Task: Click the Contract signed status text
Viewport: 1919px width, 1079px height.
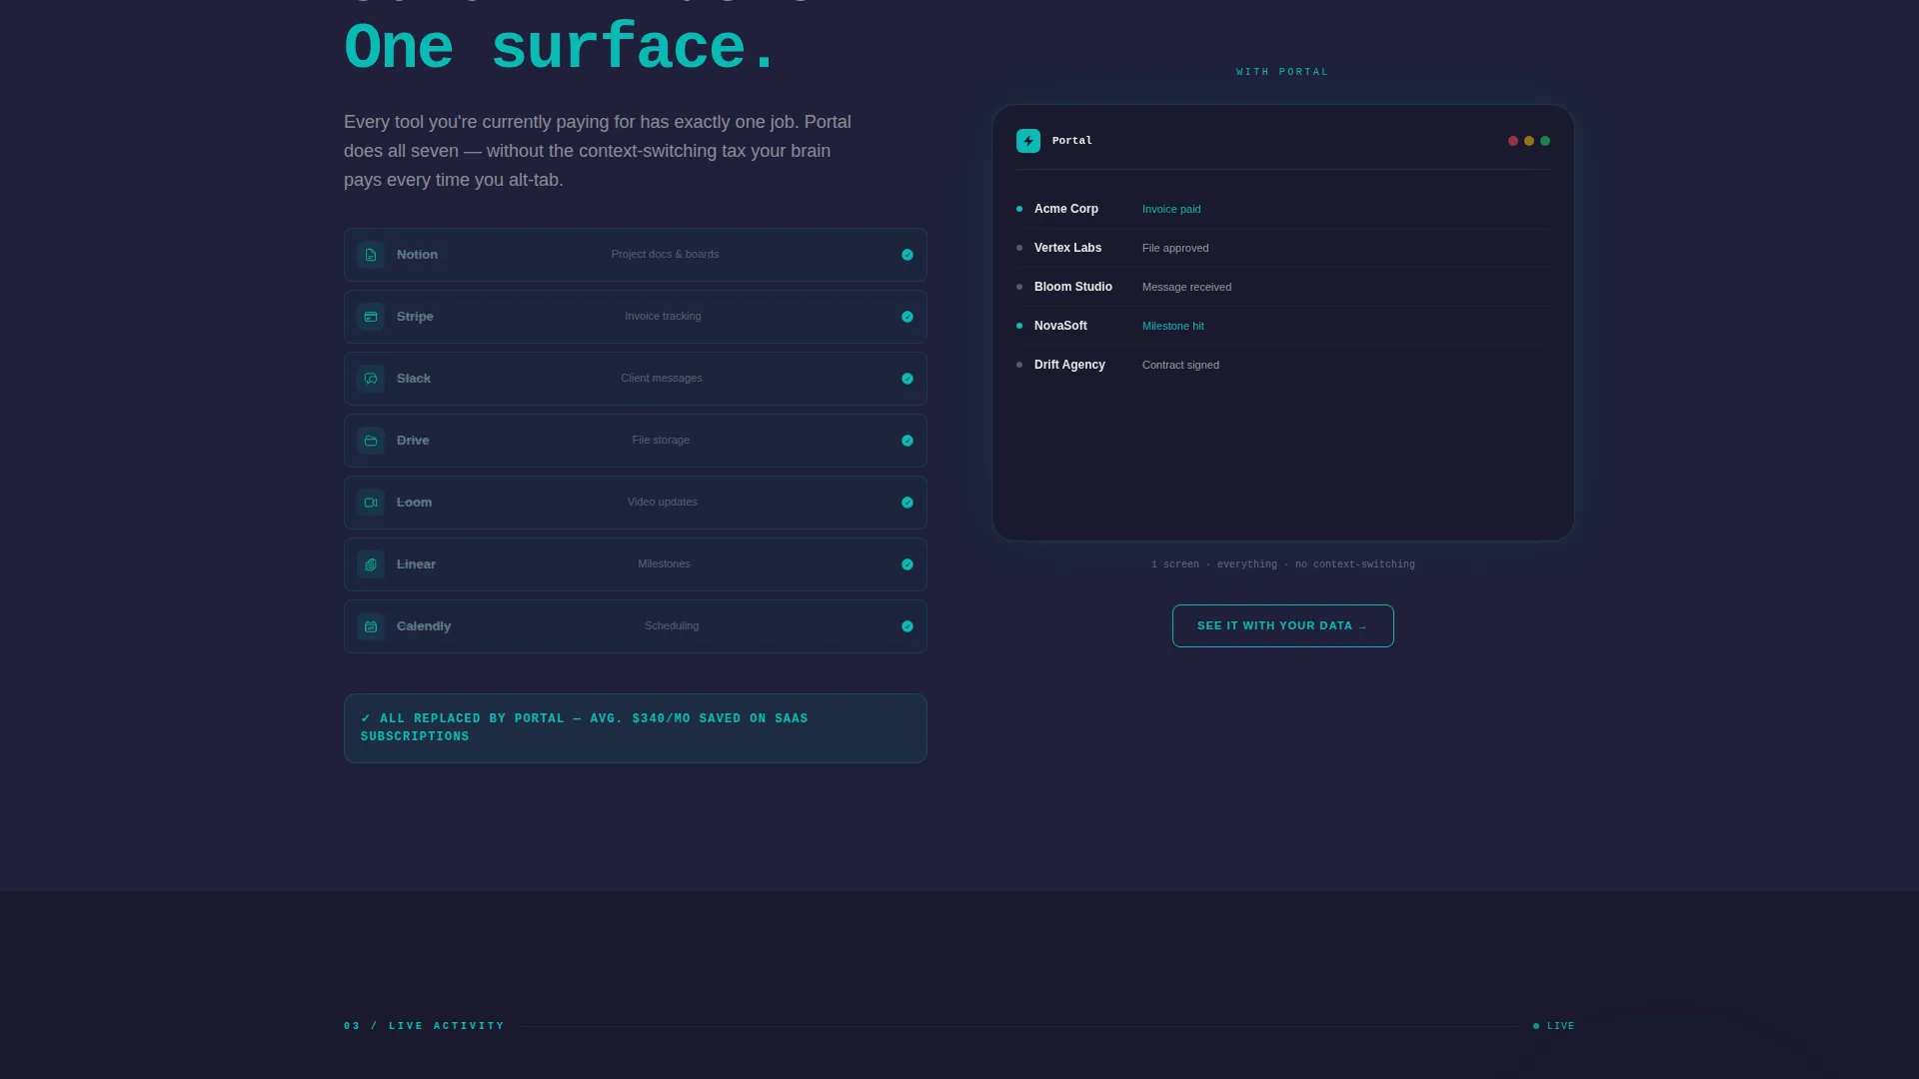Action: coord(1180,365)
